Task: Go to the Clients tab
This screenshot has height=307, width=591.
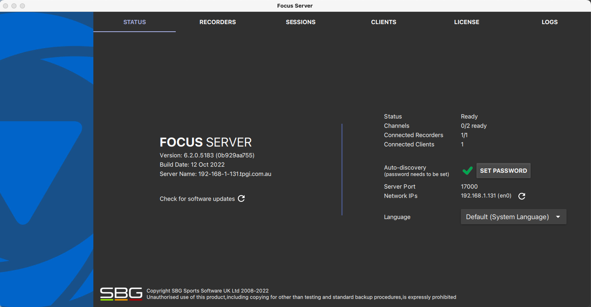Action: 384,22
